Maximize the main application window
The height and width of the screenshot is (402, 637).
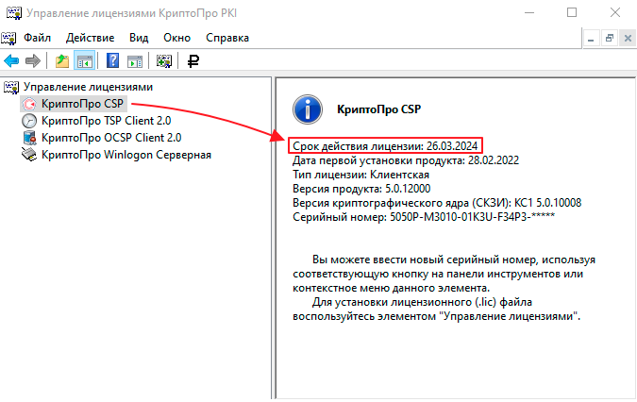point(572,12)
